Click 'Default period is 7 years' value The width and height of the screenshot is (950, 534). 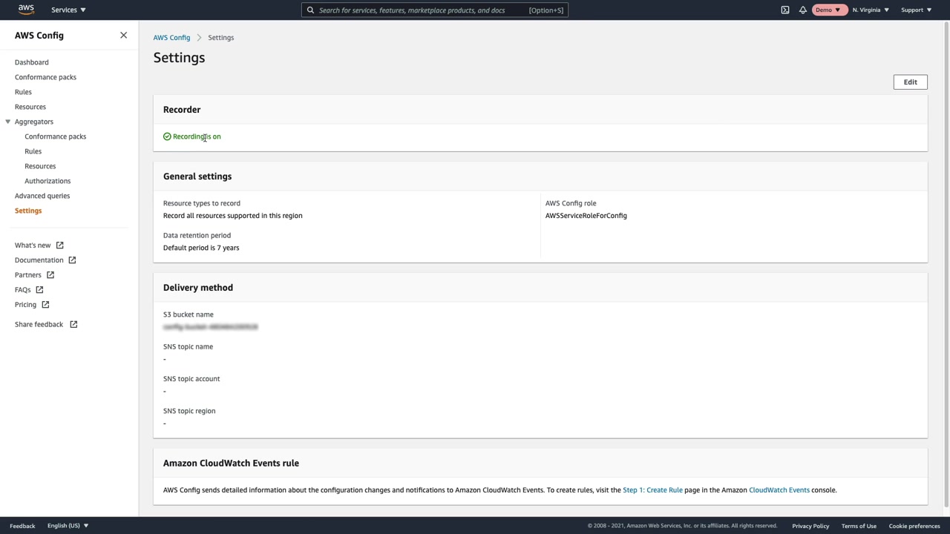tap(201, 248)
